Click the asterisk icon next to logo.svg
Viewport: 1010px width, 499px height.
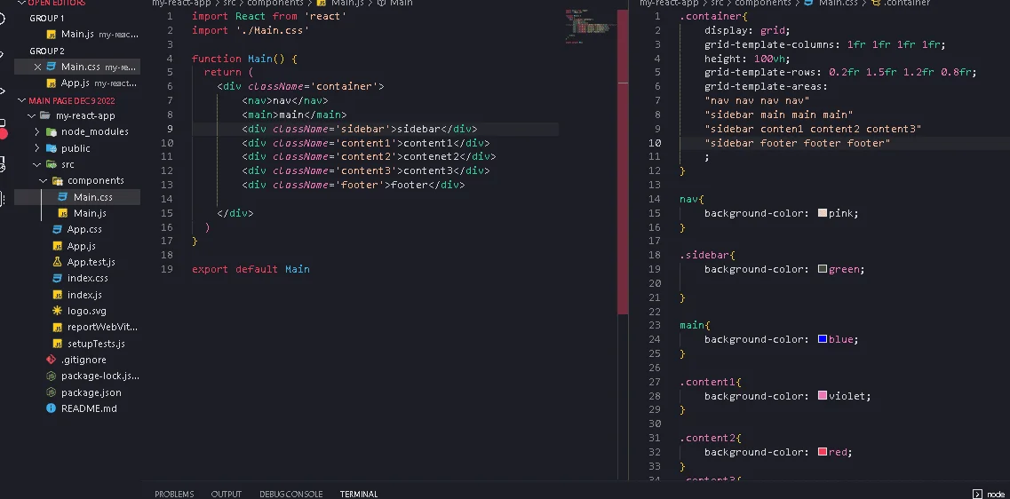coord(58,311)
